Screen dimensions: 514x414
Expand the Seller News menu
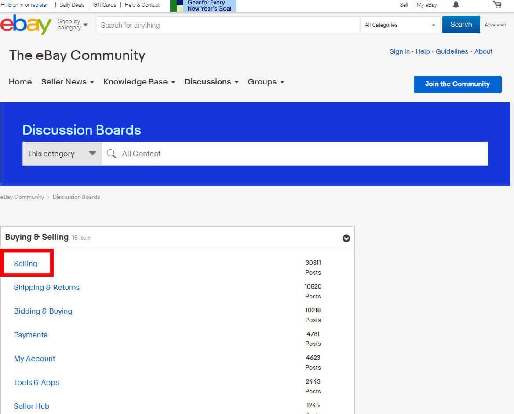click(x=68, y=82)
